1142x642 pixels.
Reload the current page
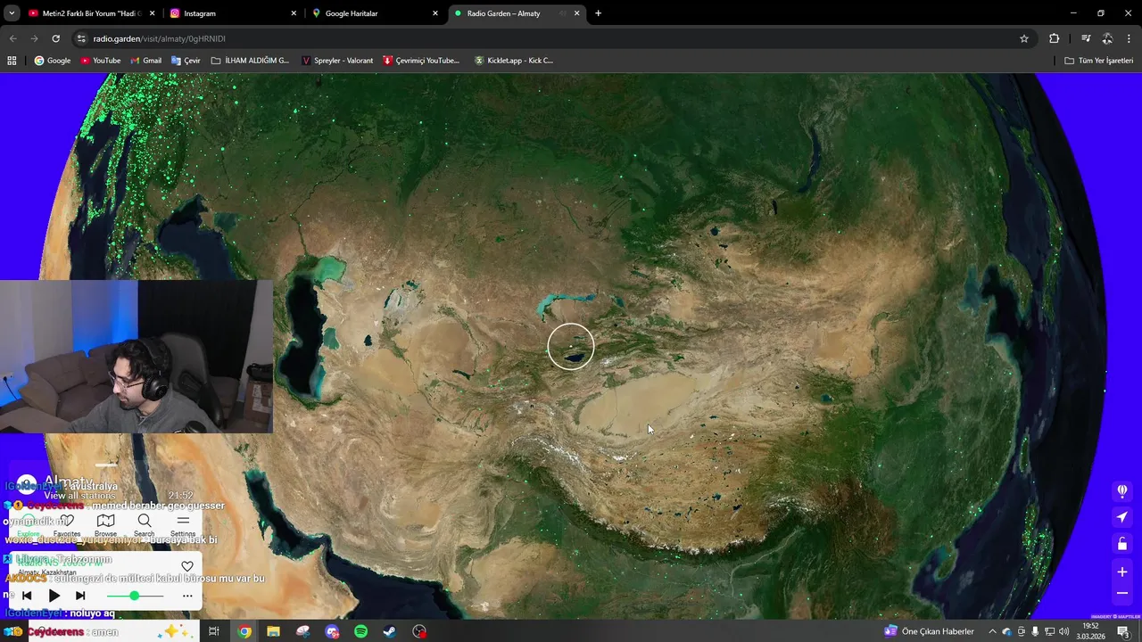point(55,38)
